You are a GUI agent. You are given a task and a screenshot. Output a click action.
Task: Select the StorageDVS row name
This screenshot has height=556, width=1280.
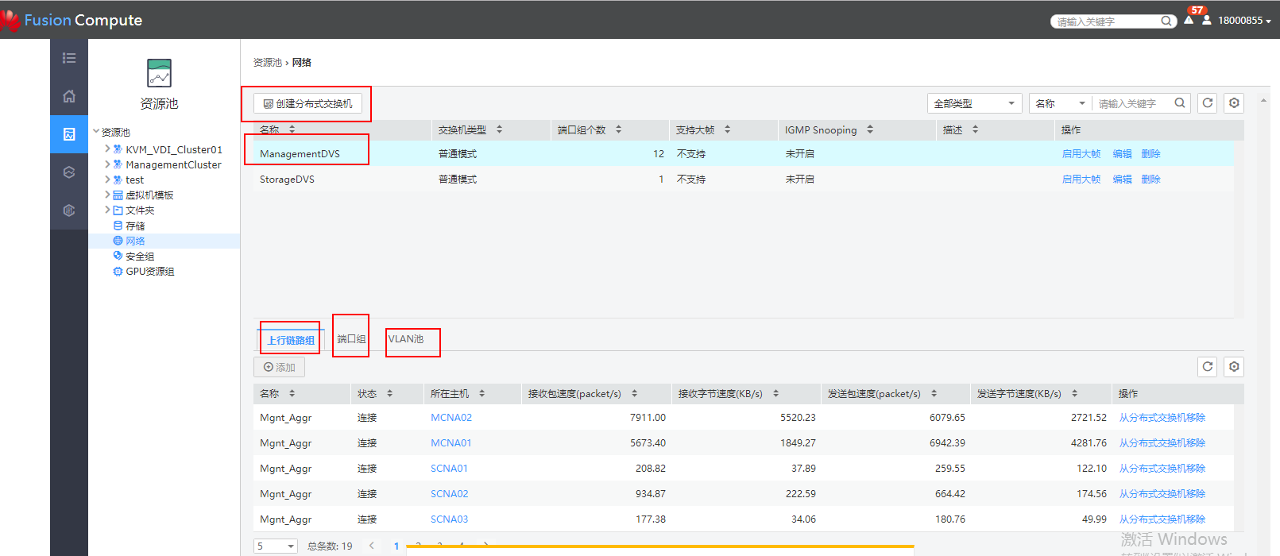click(287, 180)
